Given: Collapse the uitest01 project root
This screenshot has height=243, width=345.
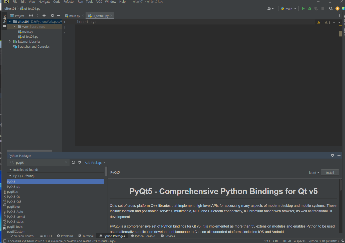Looking at the screenshot, I should click(10, 21).
